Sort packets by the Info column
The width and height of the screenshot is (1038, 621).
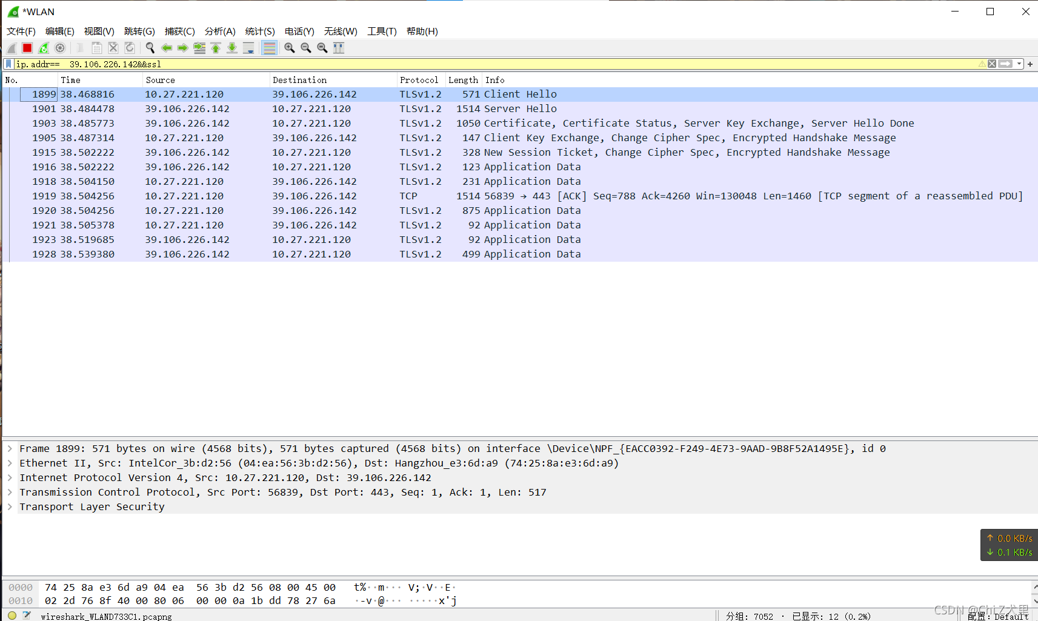pos(760,80)
